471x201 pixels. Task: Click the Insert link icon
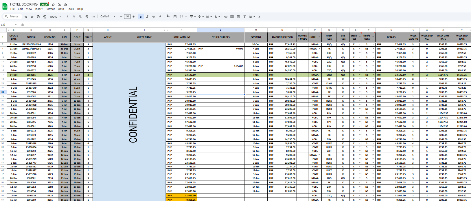coord(226,17)
